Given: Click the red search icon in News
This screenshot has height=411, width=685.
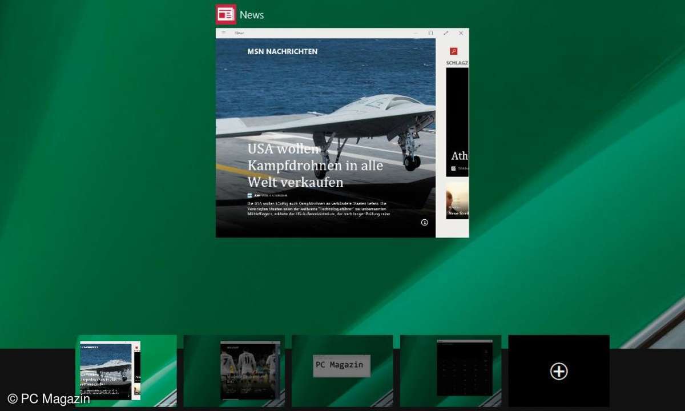Looking at the screenshot, I should (x=454, y=51).
